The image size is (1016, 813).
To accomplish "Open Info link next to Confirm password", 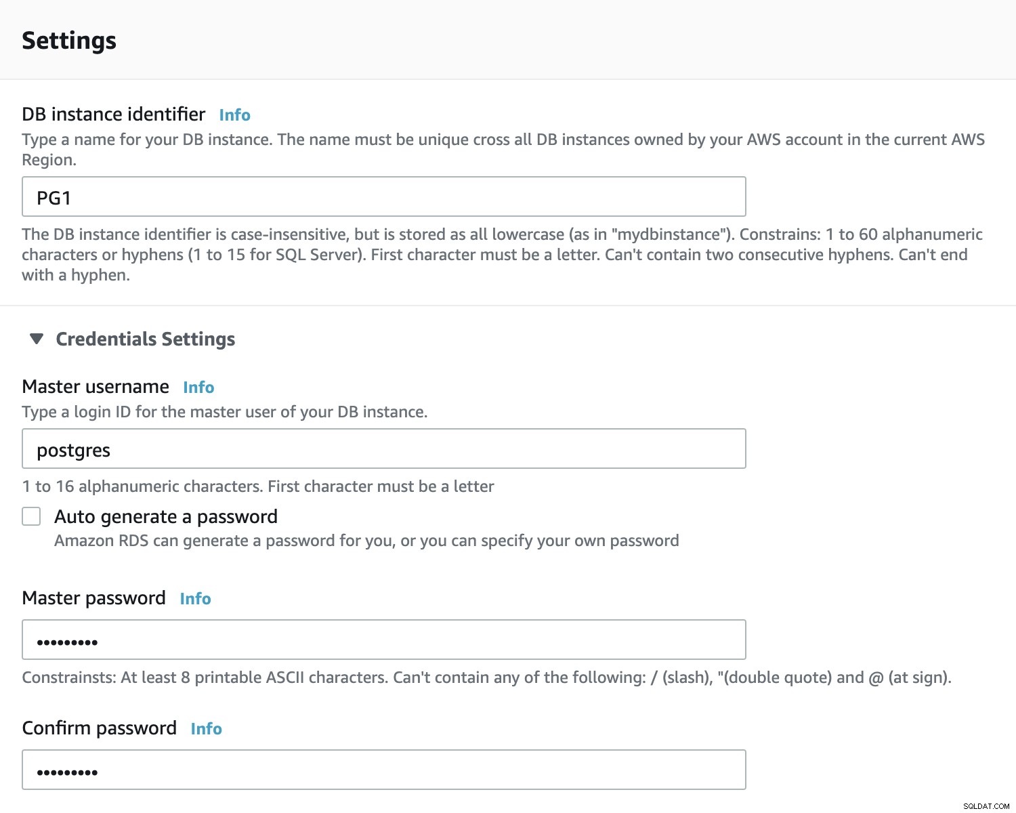I will [206, 729].
